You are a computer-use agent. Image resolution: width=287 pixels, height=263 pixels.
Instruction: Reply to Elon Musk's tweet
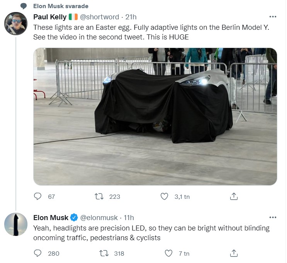coord(38,253)
